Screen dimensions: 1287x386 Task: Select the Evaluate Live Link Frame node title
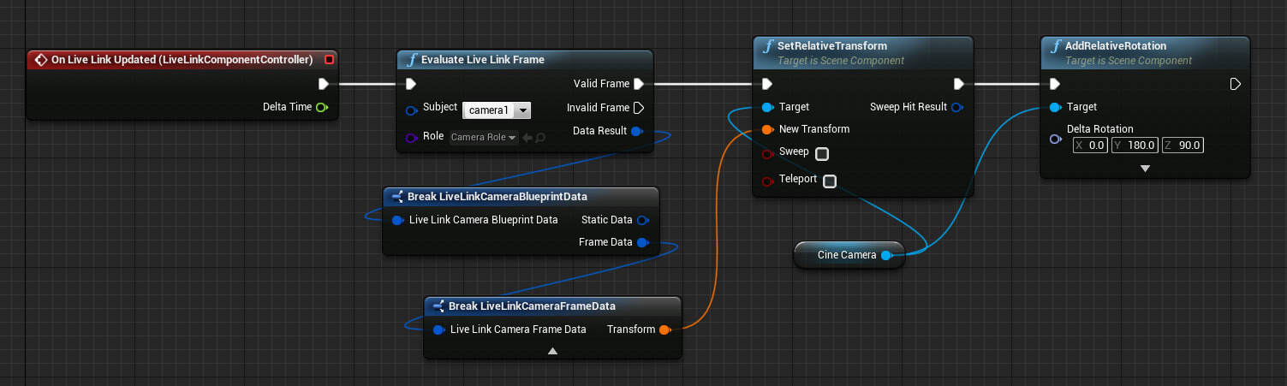(482, 59)
